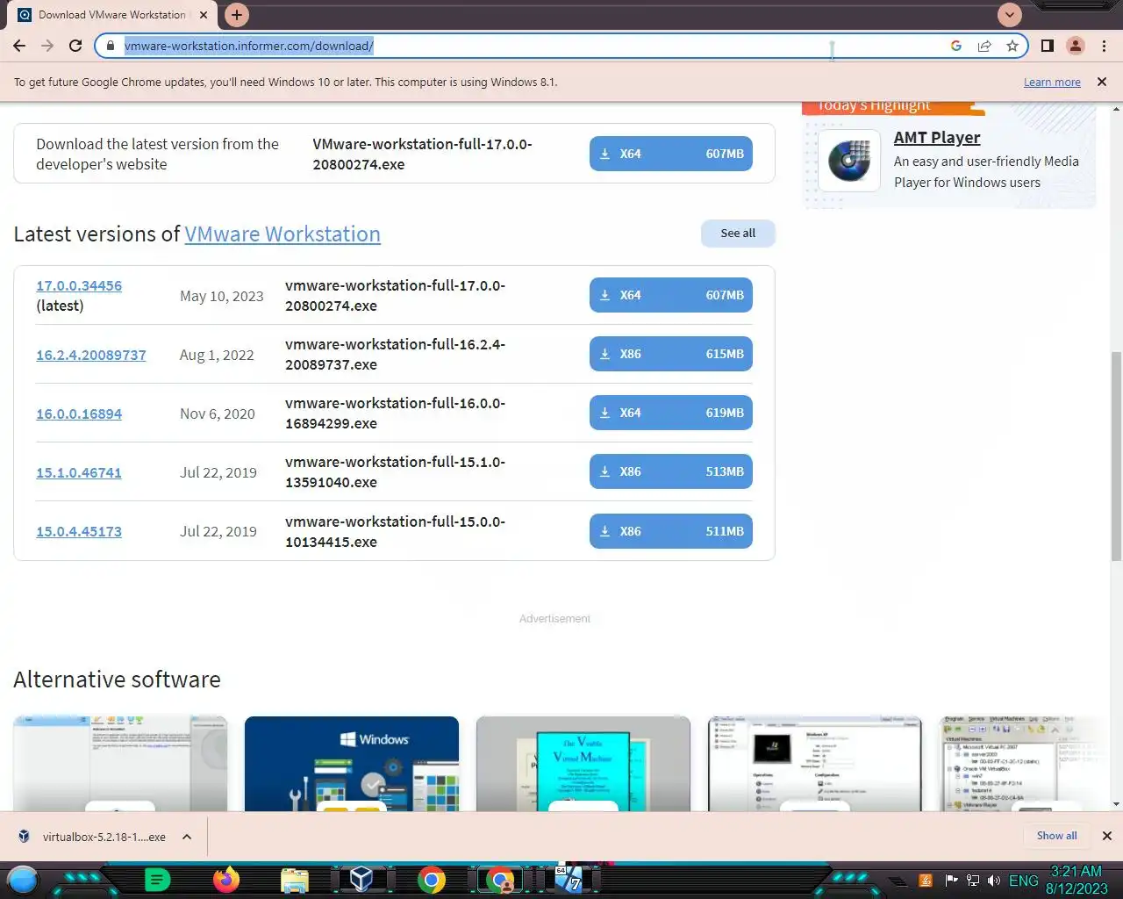Download the 16.2.4 X86 615MB file
The height and width of the screenshot is (899, 1123).
click(x=671, y=354)
